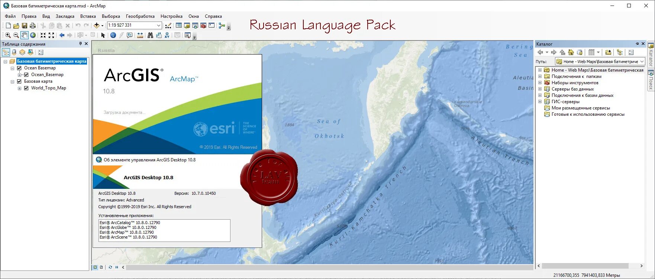The height and width of the screenshot is (279, 655).
Task: Open the Catalog window toolbar icon
Action: coord(187,26)
